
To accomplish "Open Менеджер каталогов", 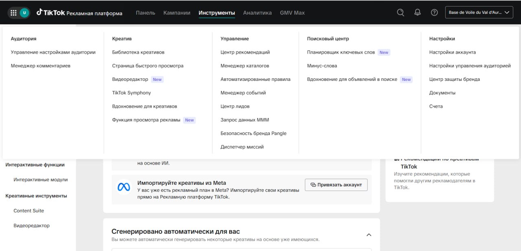I will [245, 66].
